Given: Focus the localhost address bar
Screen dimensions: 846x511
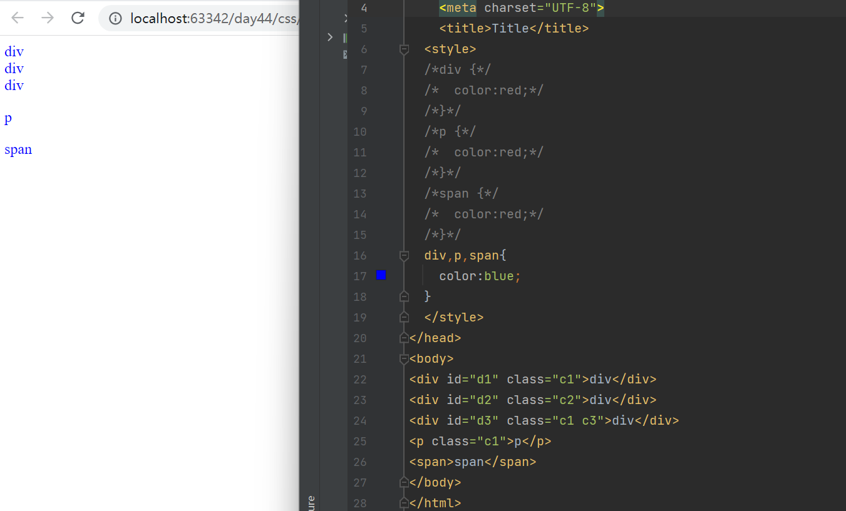Looking at the screenshot, I should tap(213, 18).
